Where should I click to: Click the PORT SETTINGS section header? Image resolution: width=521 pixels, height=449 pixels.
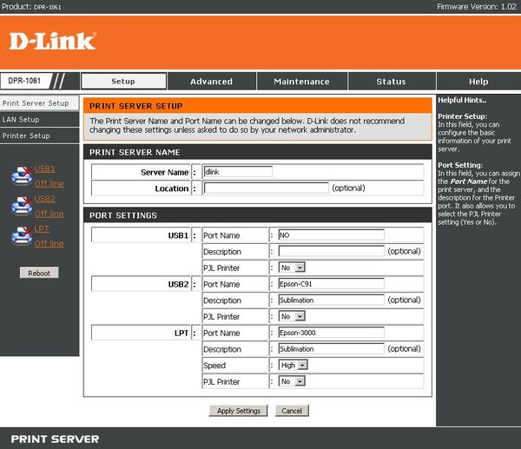123,215
